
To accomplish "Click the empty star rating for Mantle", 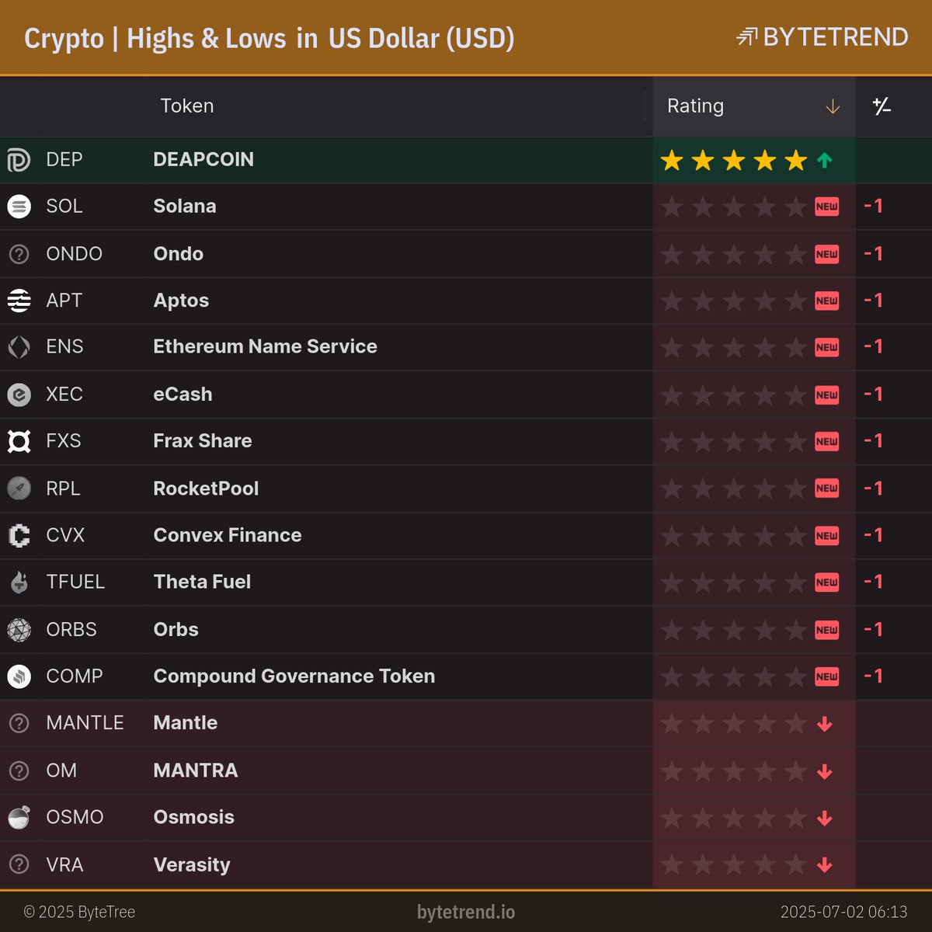I will (x=734, y=724).
